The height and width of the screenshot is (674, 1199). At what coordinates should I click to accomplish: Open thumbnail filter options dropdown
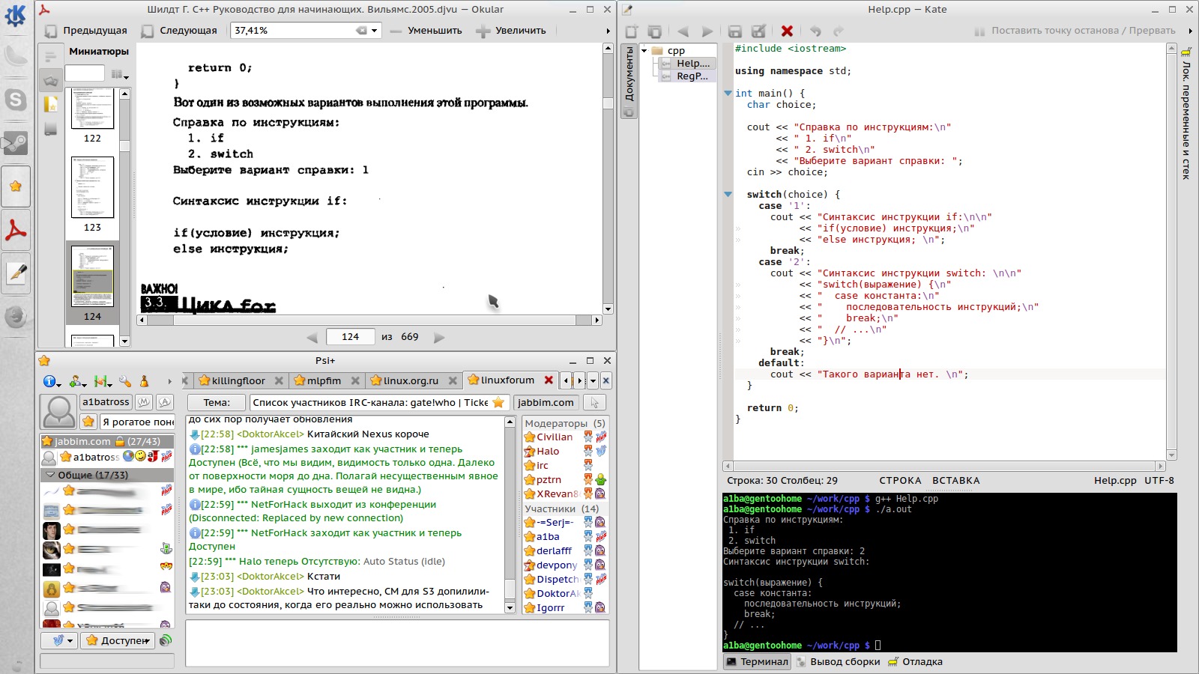pos(119,74)
